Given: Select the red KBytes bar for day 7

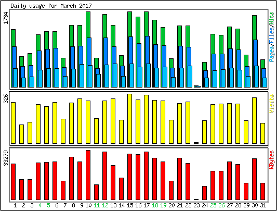Looking at the screenshot, I should (63, 191).
